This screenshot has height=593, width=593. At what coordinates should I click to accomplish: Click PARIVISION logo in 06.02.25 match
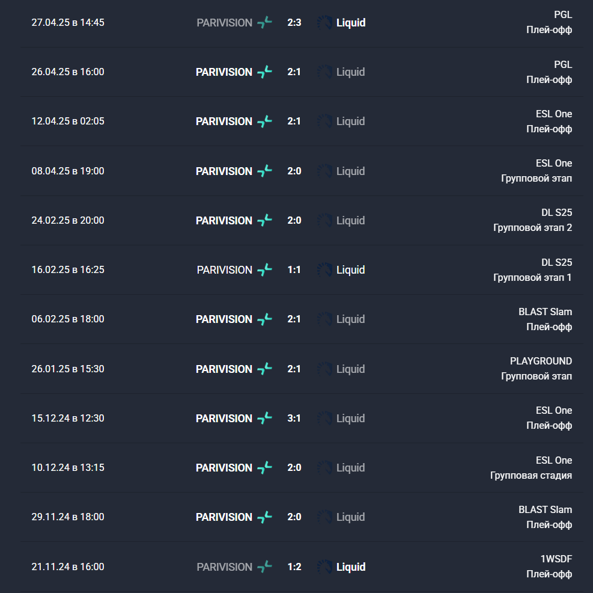(x=264, y=319)
